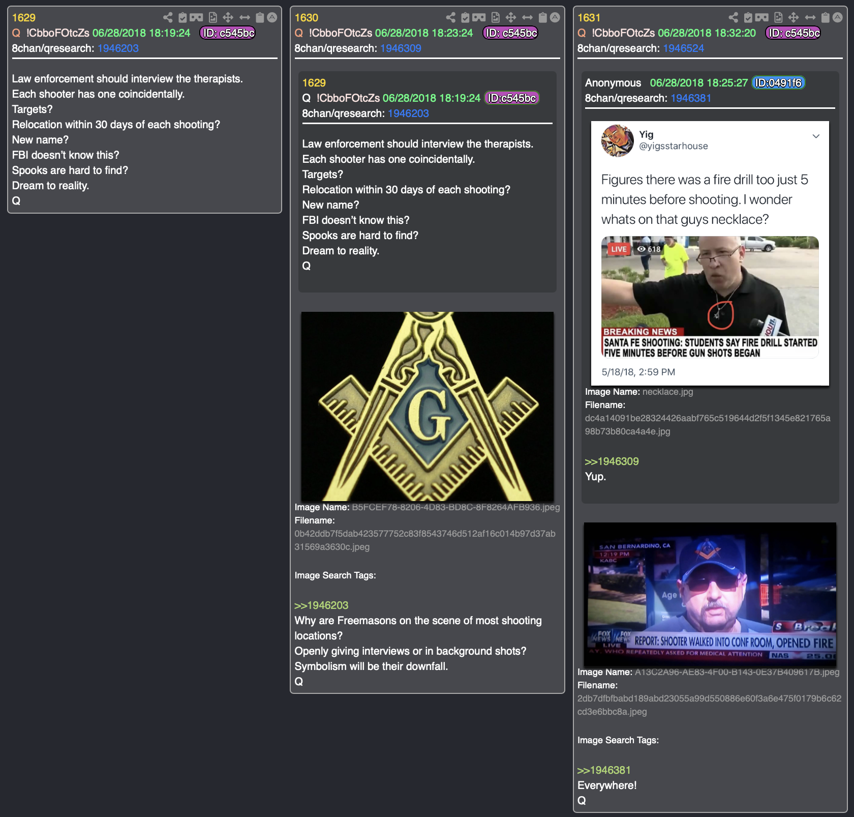Click clipboard-check icon on post 1629
The height and width of the screenshot is (817, 854).
tap(182, 18)
